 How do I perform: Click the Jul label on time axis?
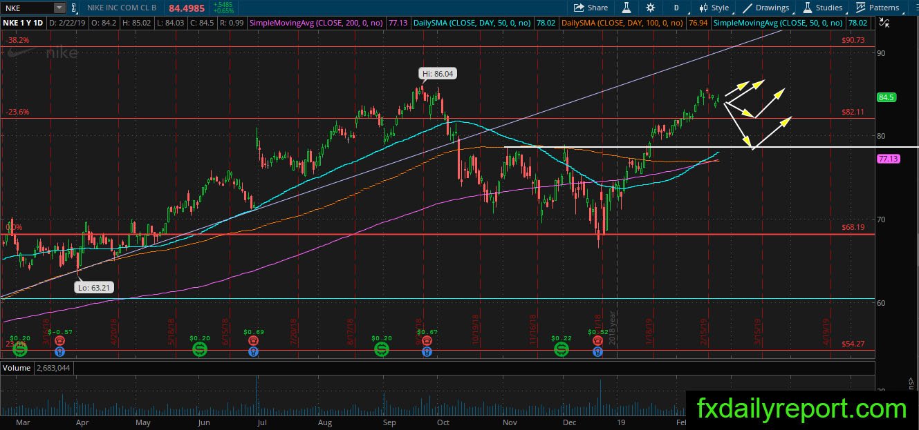pos(262,422)
